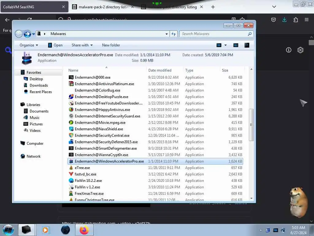The height and width of the screenshot is (236, 314).
Task: Select Endermanch@WannaCrypt0r.exe icon
Action: pos(71,155)
